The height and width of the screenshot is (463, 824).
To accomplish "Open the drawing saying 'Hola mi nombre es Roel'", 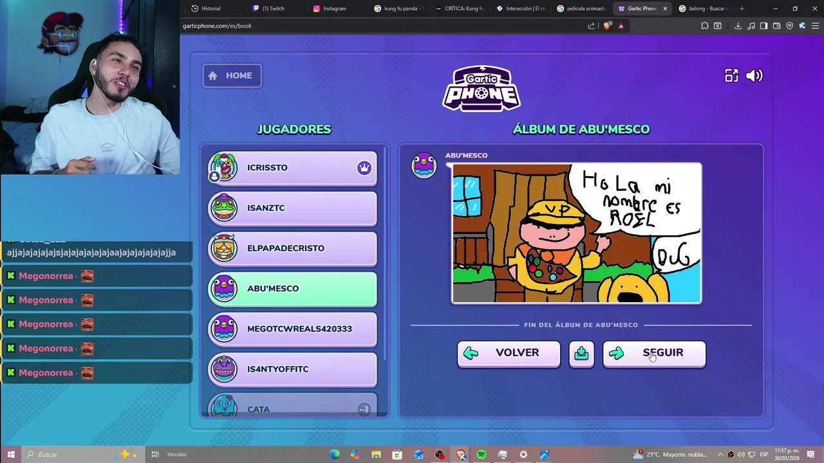I will [x=577, y=233].
